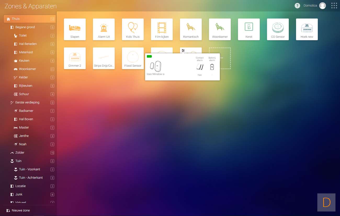
Task: Open the Slapen flow tile
Action: (75, 29)
